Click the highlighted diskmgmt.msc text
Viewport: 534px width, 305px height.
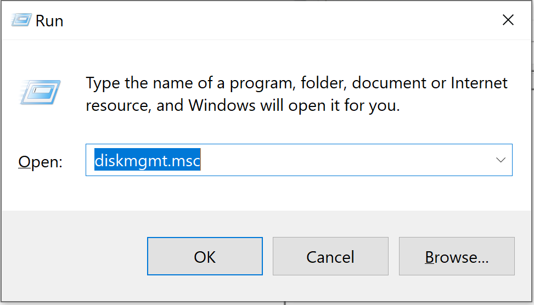pyautogui.click(x=148, y=160)
